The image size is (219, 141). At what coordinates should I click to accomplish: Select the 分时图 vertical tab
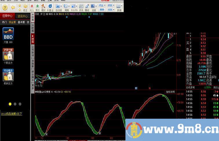pos(33,28)
